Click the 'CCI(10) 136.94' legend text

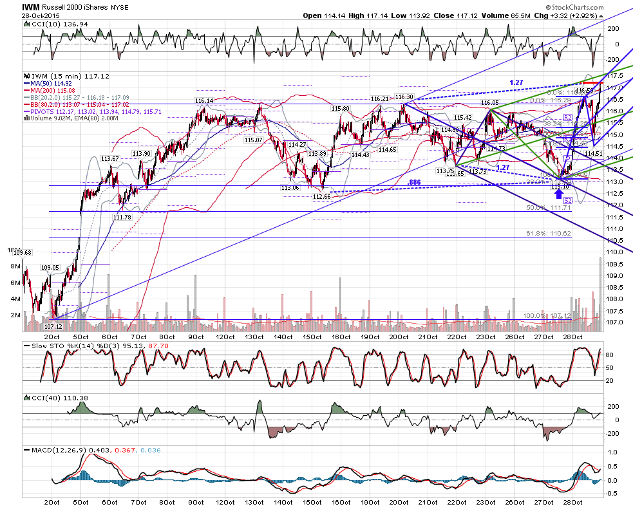click(59, 24)
